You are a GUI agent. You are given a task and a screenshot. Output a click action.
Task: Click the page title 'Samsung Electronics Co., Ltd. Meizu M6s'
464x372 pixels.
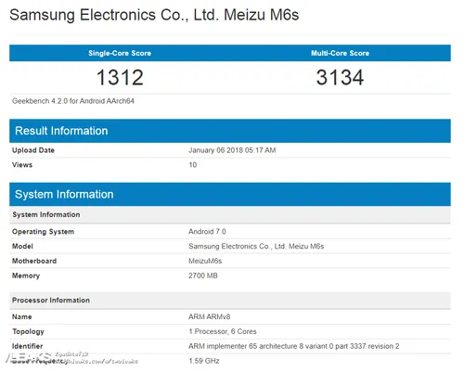pyautogui.click(x=154, y=15)
